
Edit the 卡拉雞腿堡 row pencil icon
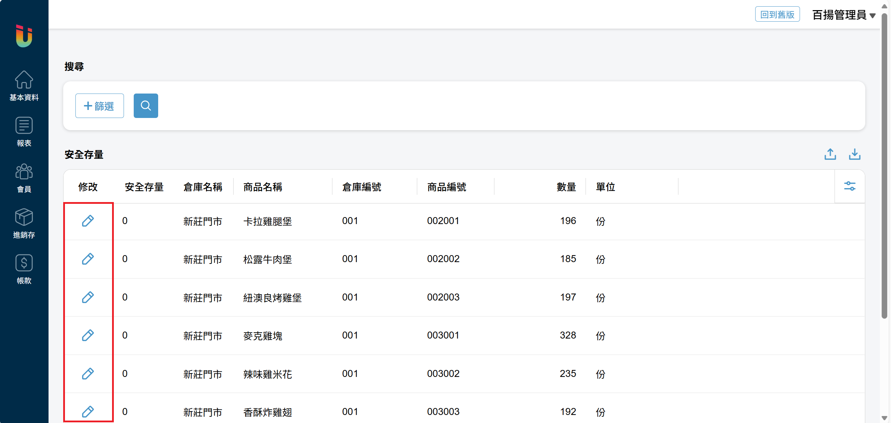[x=88, y=221]
